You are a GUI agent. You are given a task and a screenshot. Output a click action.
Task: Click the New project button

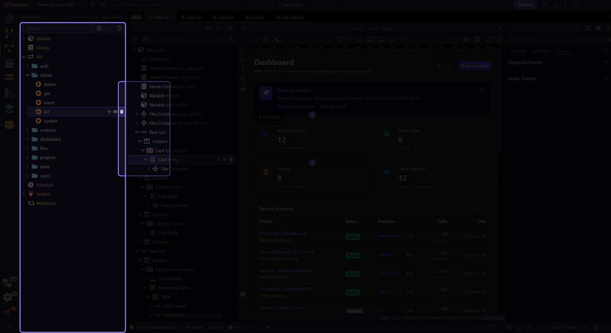pyautogui.click(x=474, y=66)
